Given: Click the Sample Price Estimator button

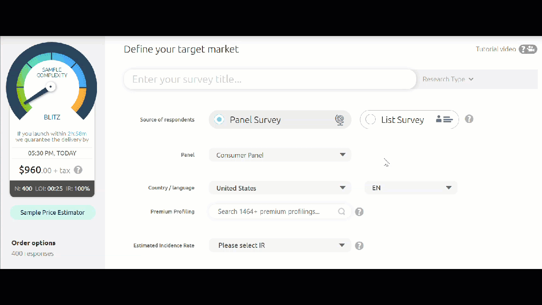Looking at the screenshot, I should [53, 213].
